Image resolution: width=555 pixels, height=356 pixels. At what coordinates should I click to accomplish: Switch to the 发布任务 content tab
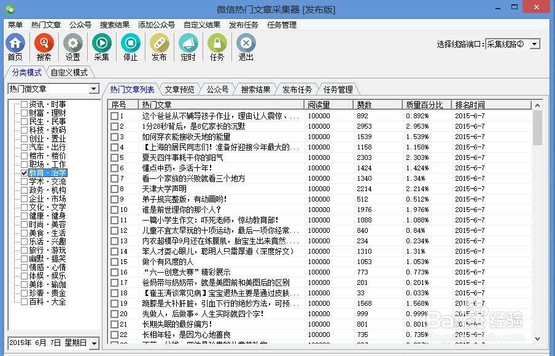pyautogui.click(x=297, y=89)
